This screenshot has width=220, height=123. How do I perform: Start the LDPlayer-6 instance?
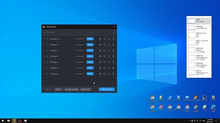coord(90,74)
